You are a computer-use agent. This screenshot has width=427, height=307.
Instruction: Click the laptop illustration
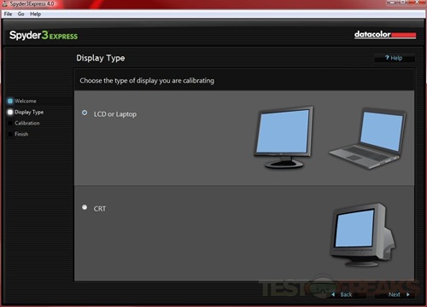point(368,139)
